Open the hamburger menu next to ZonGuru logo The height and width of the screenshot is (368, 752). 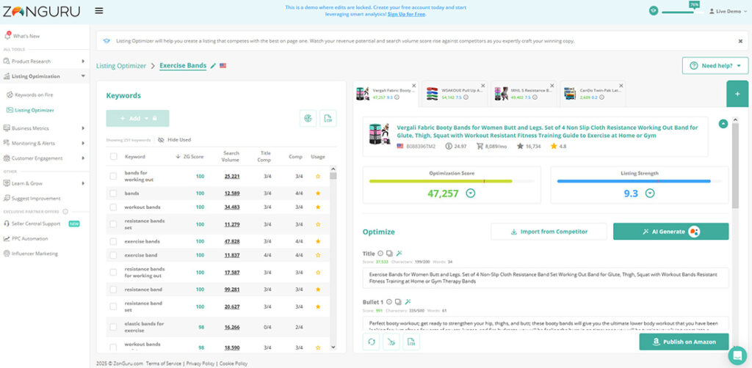[x=99, y=10]
